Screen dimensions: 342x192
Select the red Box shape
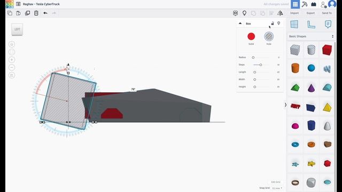327,50
